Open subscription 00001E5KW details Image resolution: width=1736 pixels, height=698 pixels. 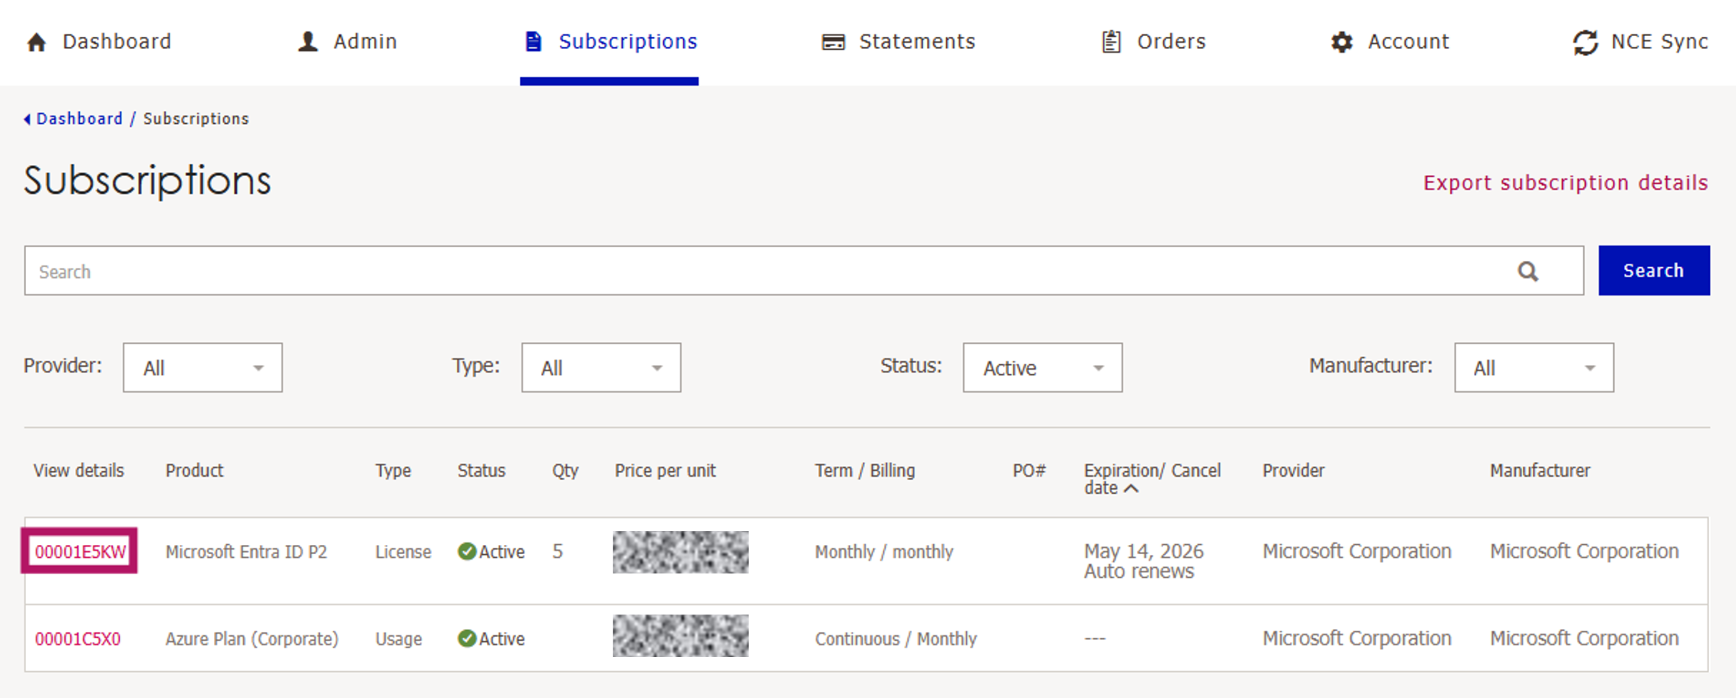80,551
